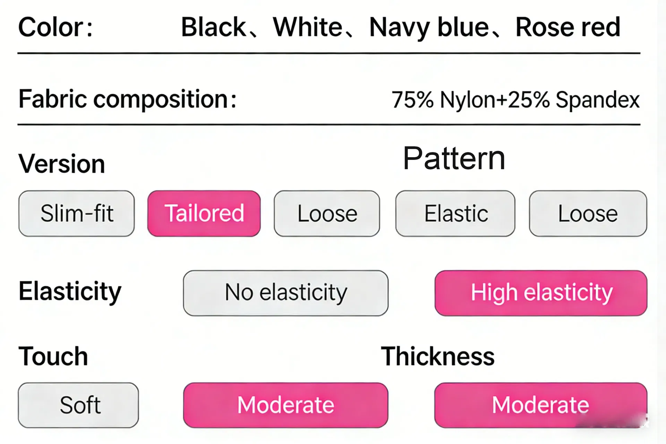666x444 pixels.
Task: Select the Slim-fit version option
Action: click(77, 213)
